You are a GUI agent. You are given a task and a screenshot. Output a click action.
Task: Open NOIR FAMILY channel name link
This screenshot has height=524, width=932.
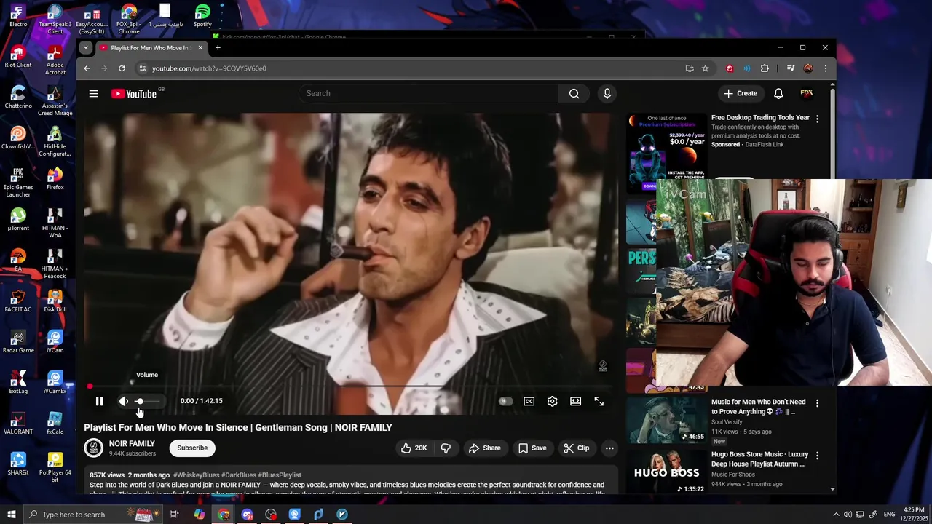click(132, 443)
